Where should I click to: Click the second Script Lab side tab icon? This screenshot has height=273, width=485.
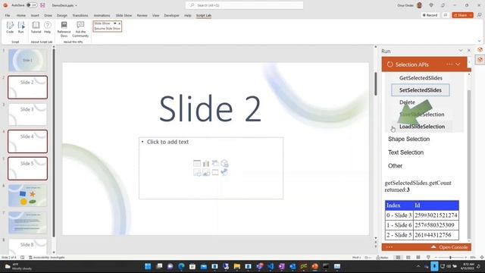coord(480,59)
